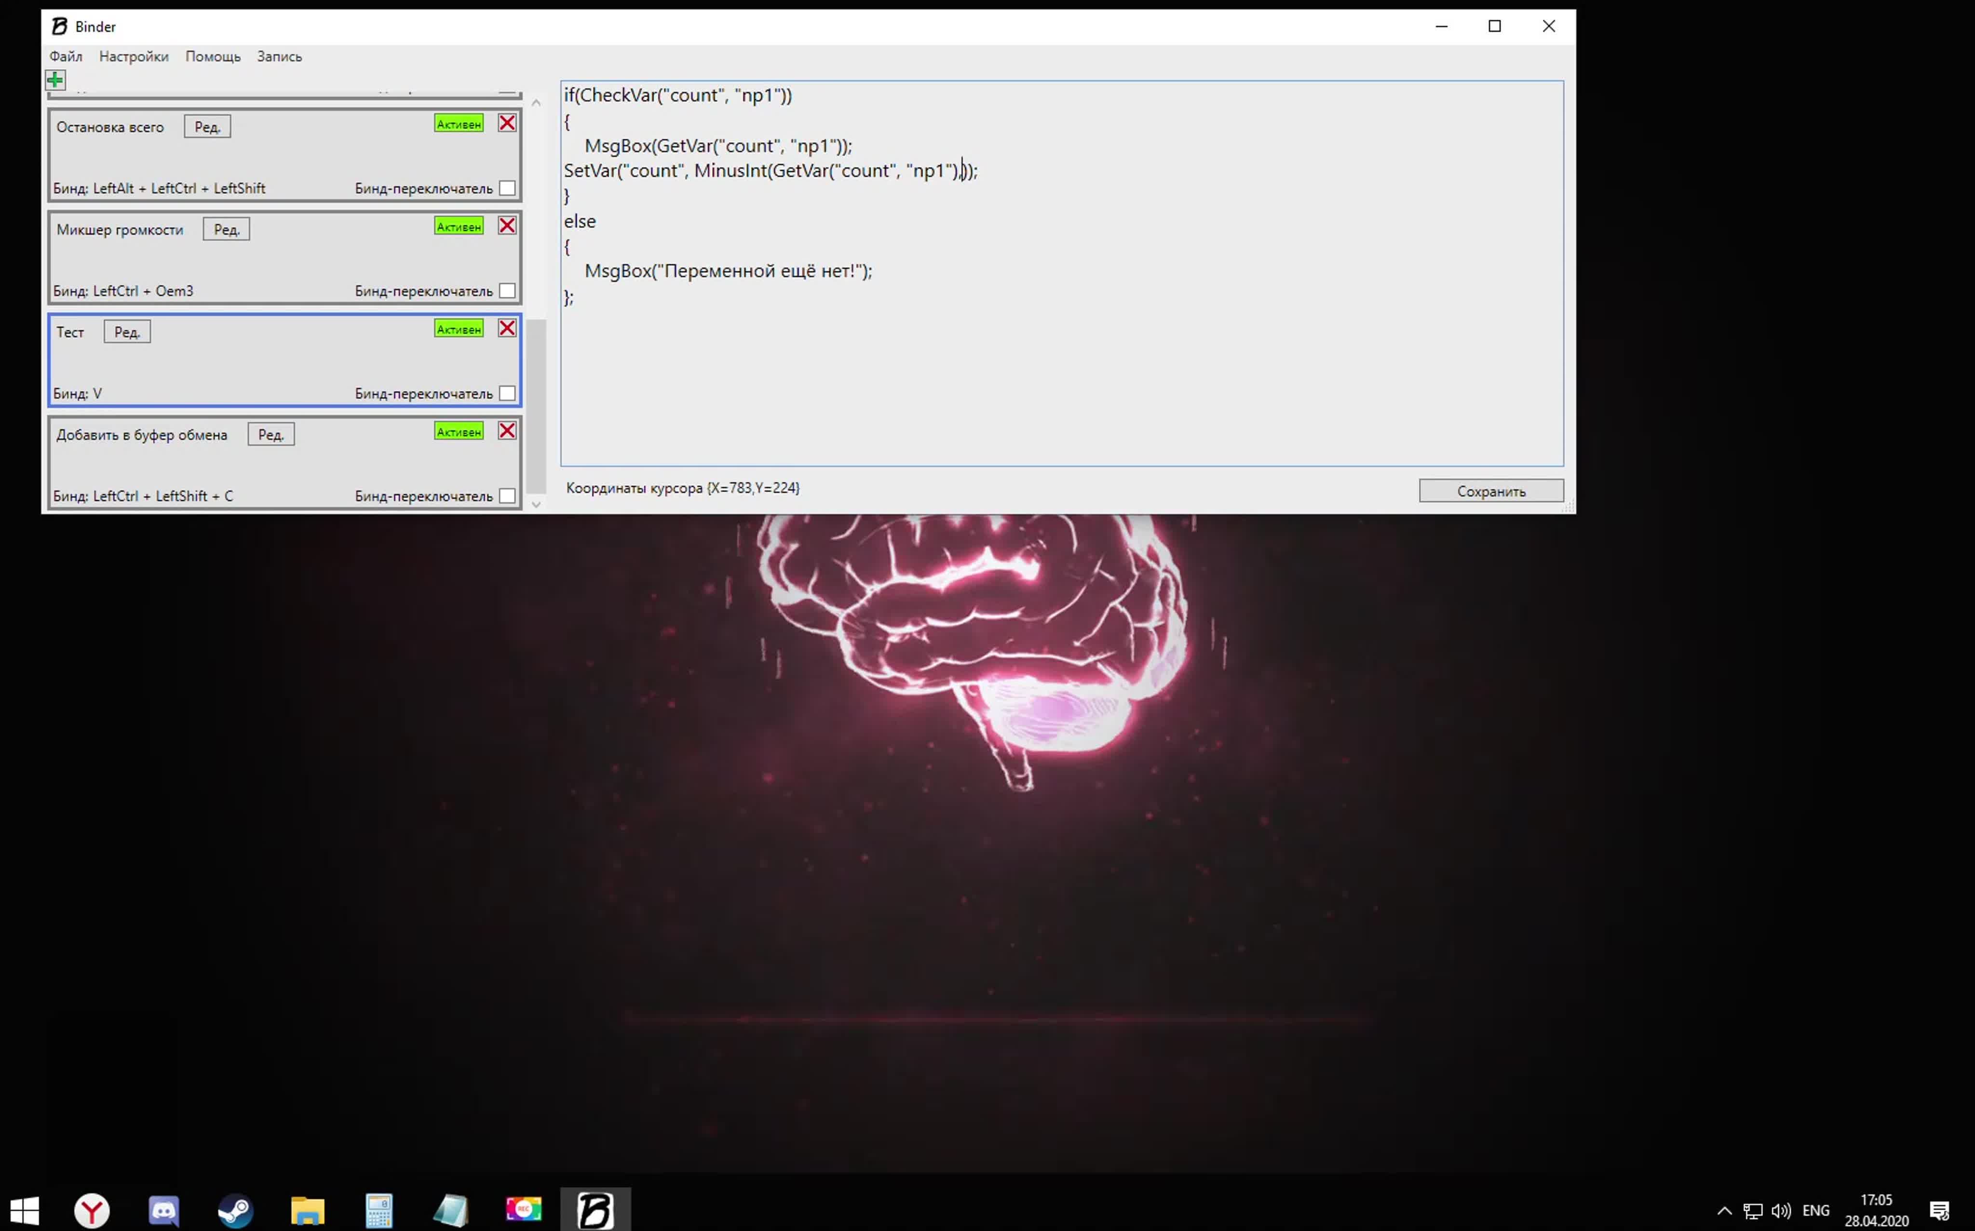Toggle Активен status of "Остановка всего"

click(459, 124)
